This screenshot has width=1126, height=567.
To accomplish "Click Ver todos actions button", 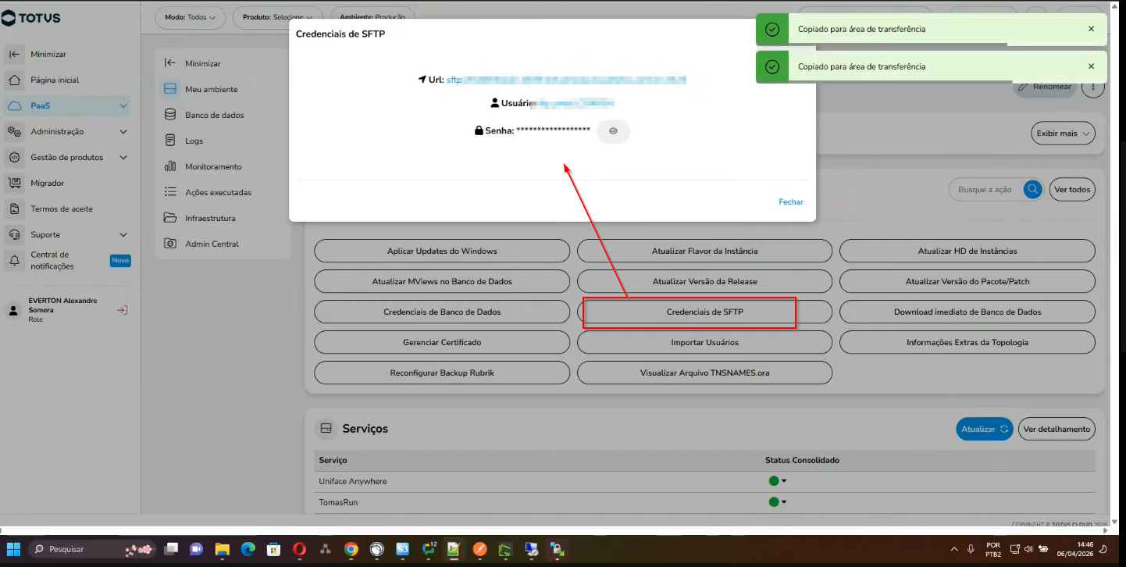I will point(1072,189).
